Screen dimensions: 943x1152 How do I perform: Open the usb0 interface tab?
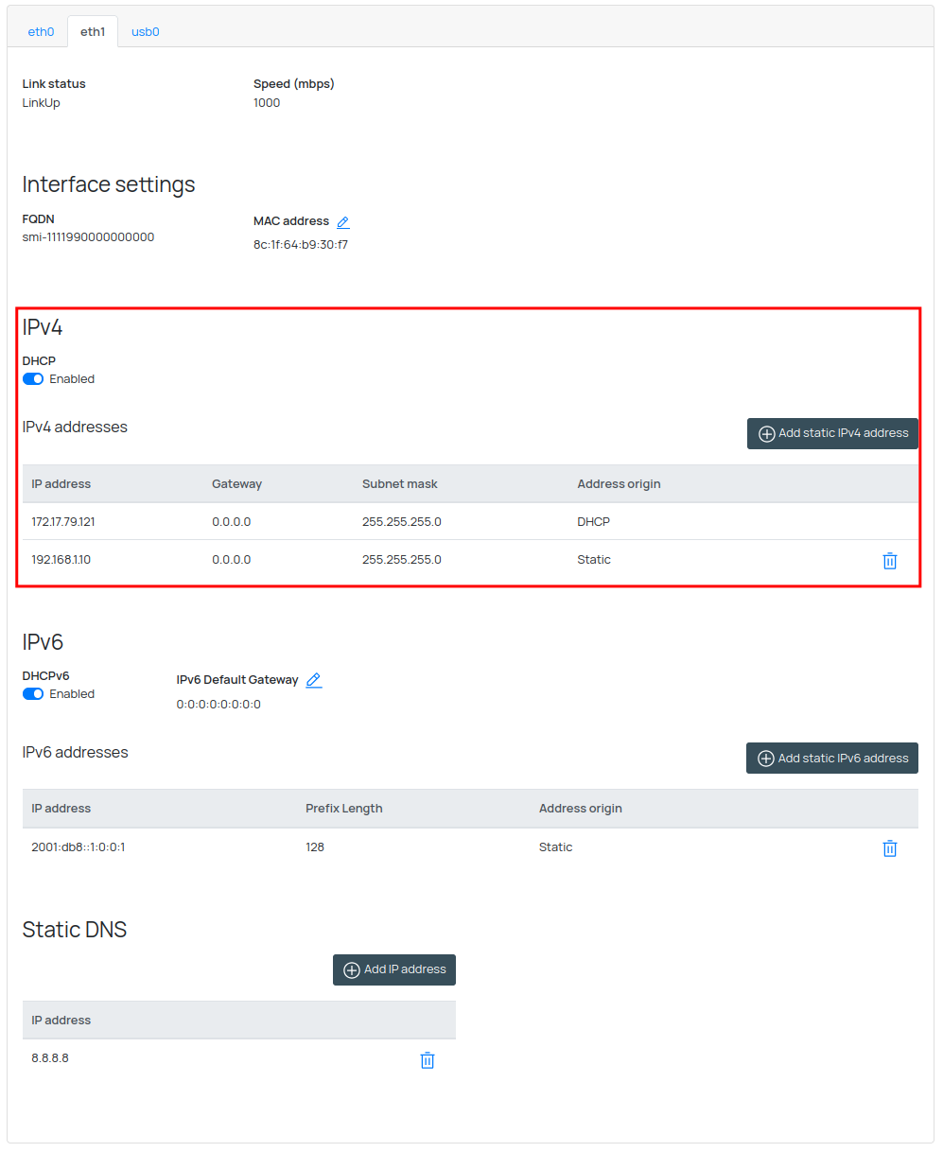[x=145, y=32]
